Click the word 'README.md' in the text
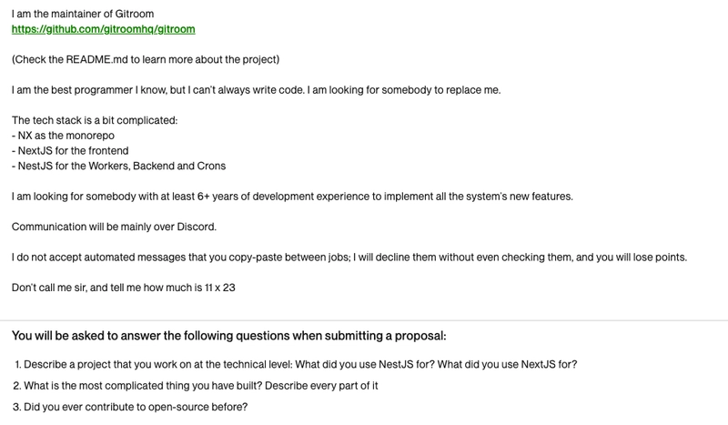The width and height of the screenshot is (728, 425). (96, 59)
